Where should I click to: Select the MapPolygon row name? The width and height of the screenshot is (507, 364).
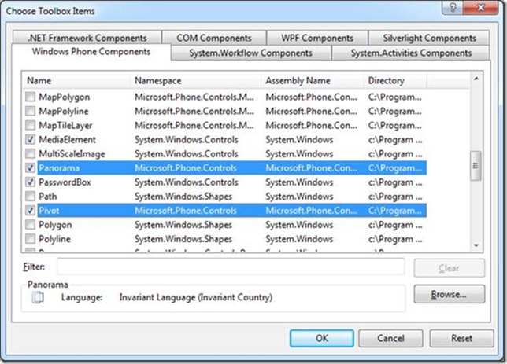point(65,97)
